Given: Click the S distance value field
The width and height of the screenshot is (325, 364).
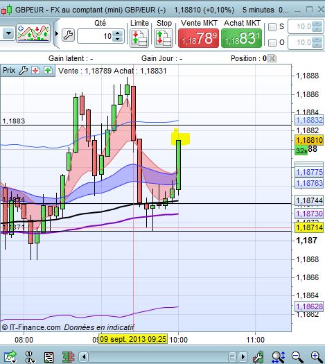Looking at the screenshot, I should (301, 27).
